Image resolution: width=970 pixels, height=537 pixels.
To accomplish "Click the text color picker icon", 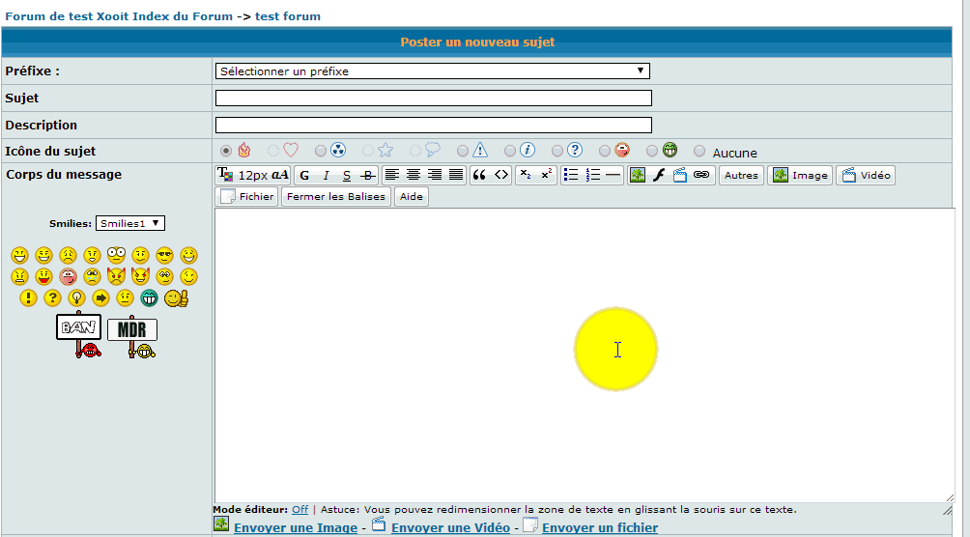I will 225,175.
